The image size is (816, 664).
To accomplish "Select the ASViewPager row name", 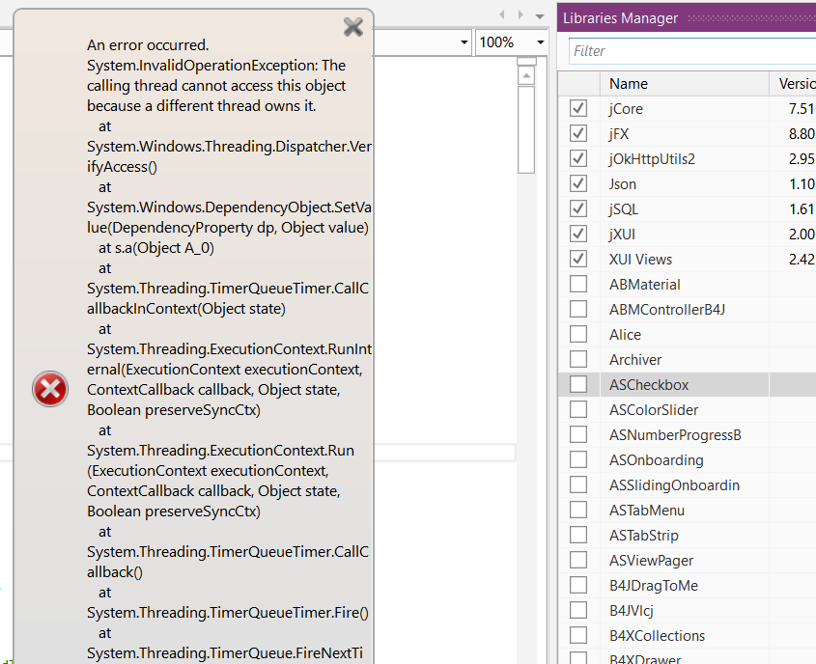I will coord(652,561).
